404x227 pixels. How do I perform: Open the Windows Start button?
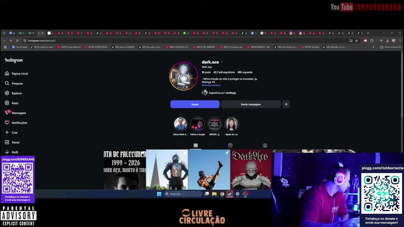(x=159, y=194)
